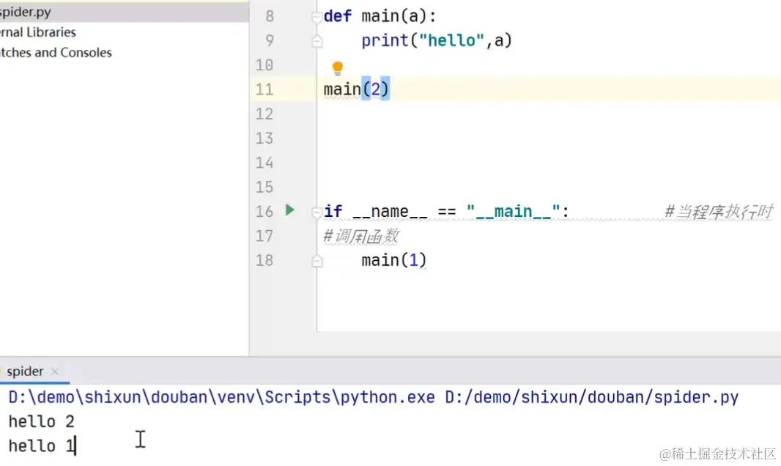Click the print("hello",a) statement
781x466 pixels.
coord(437,40)
